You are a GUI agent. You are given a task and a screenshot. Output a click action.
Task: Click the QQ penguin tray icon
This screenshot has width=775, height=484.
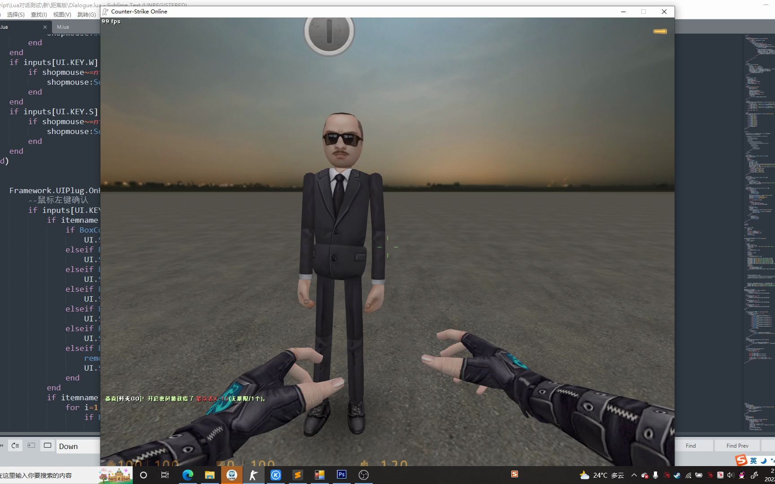742,475
